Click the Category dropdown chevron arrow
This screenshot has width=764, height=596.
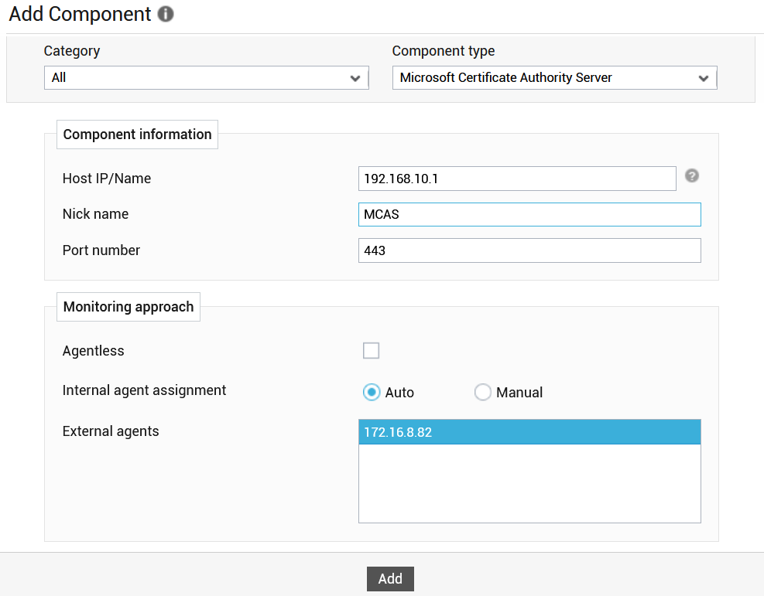(x=355, y=78)
